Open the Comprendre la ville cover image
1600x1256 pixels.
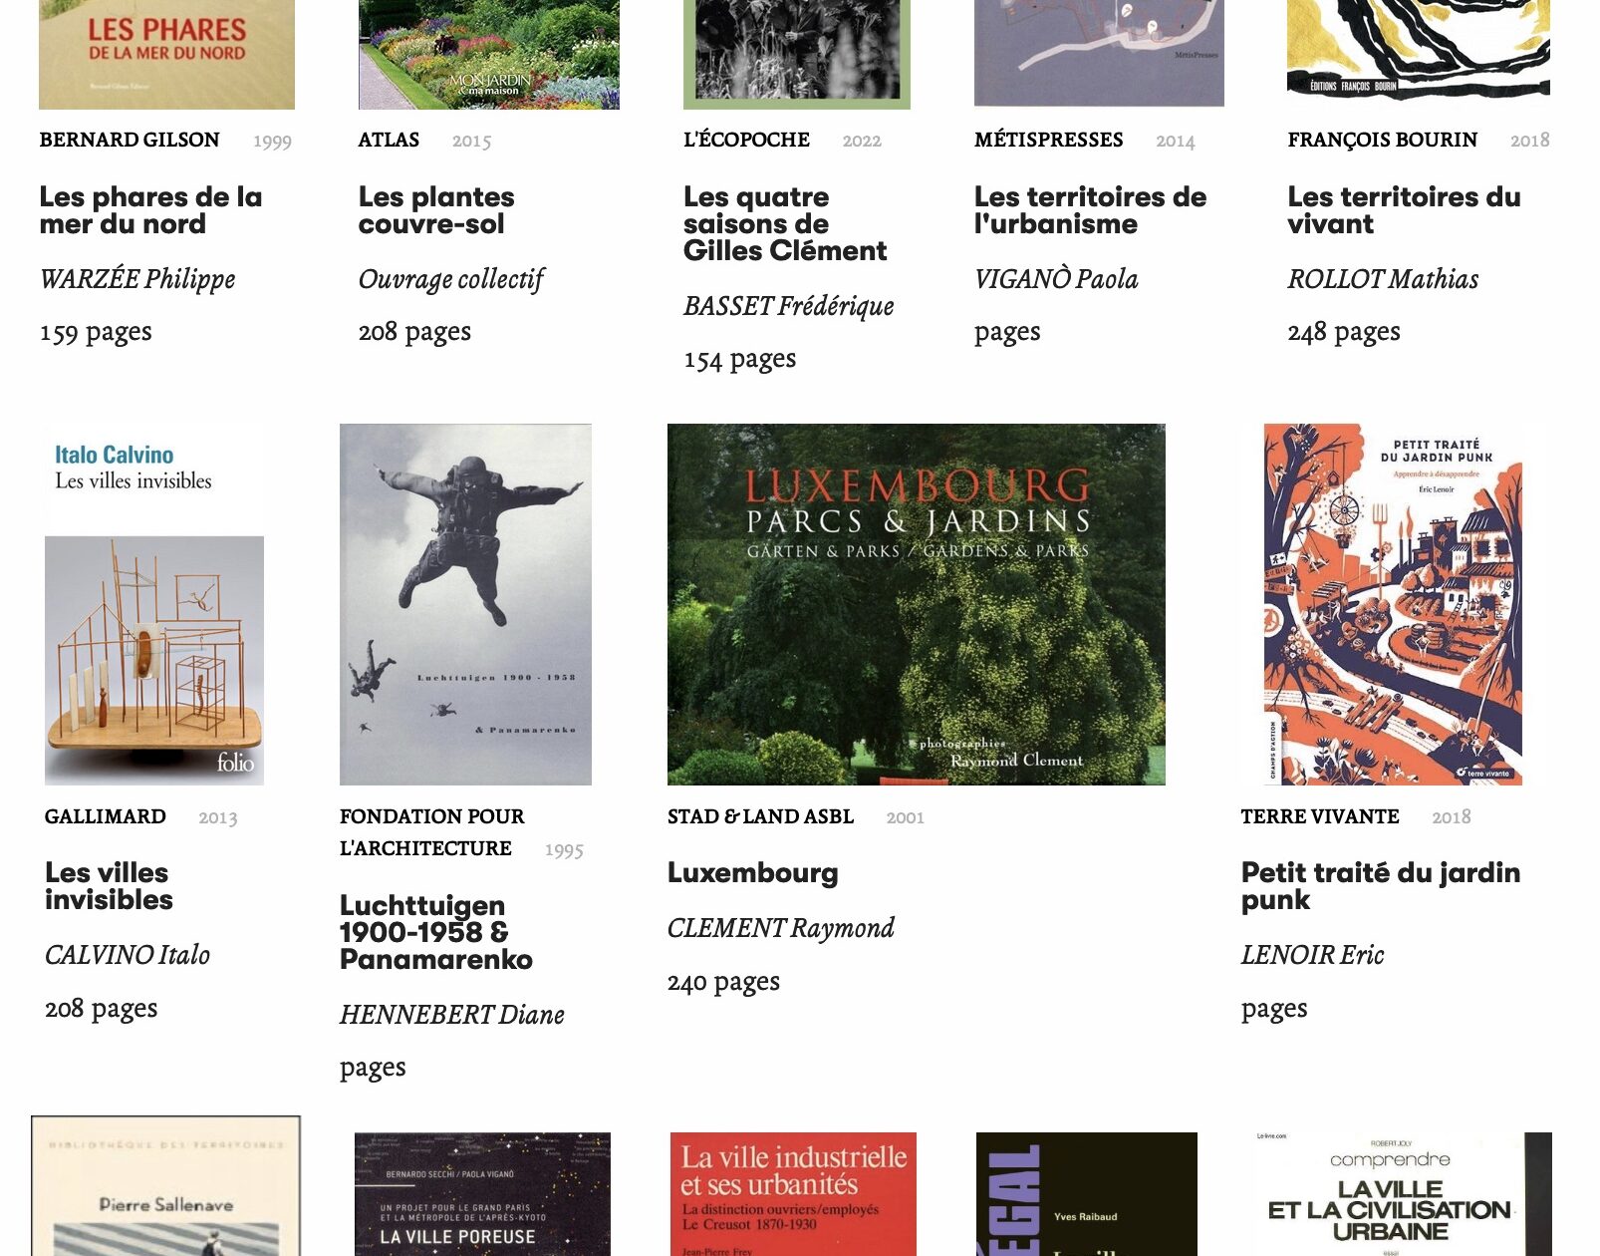point(1402,1194)
